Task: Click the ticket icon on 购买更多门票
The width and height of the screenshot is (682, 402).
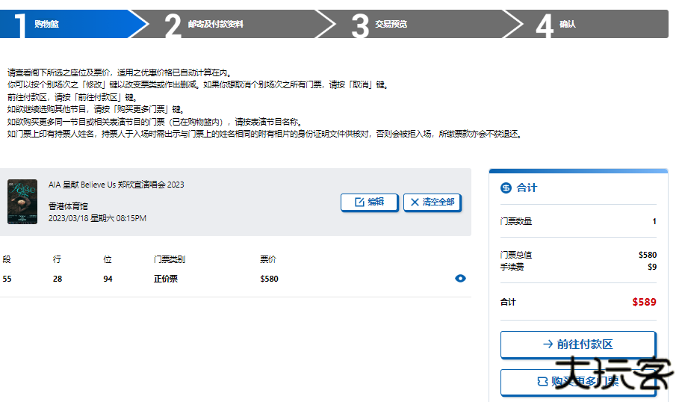Action: click(x=542, y=381)
